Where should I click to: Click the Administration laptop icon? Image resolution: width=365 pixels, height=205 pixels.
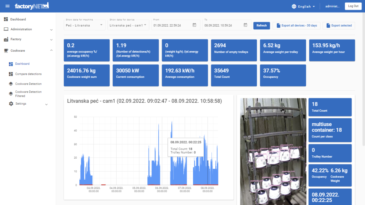[x=6, y=29]
